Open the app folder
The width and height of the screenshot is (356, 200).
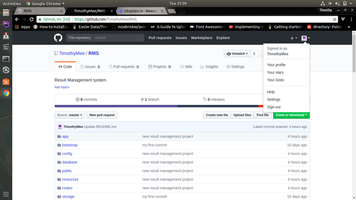65,136
